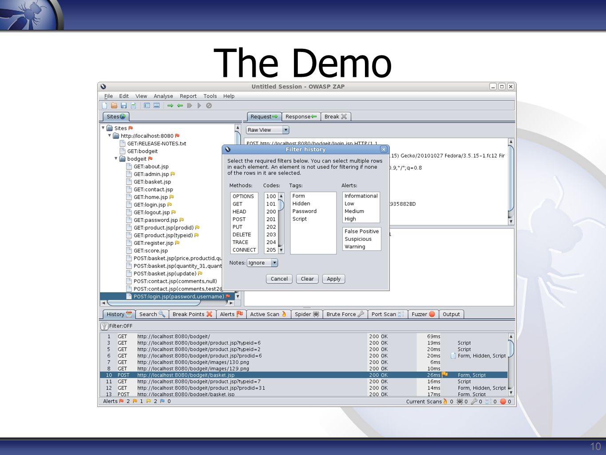Click the Session Properties toolbar icon
The width and height of the screenshot is (606, 455).
(133, 106)
